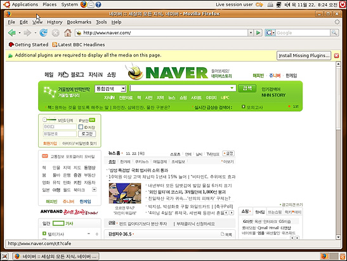Go back with the green Back arrow
Screen dimensions: 347x261
click(11, 33)
